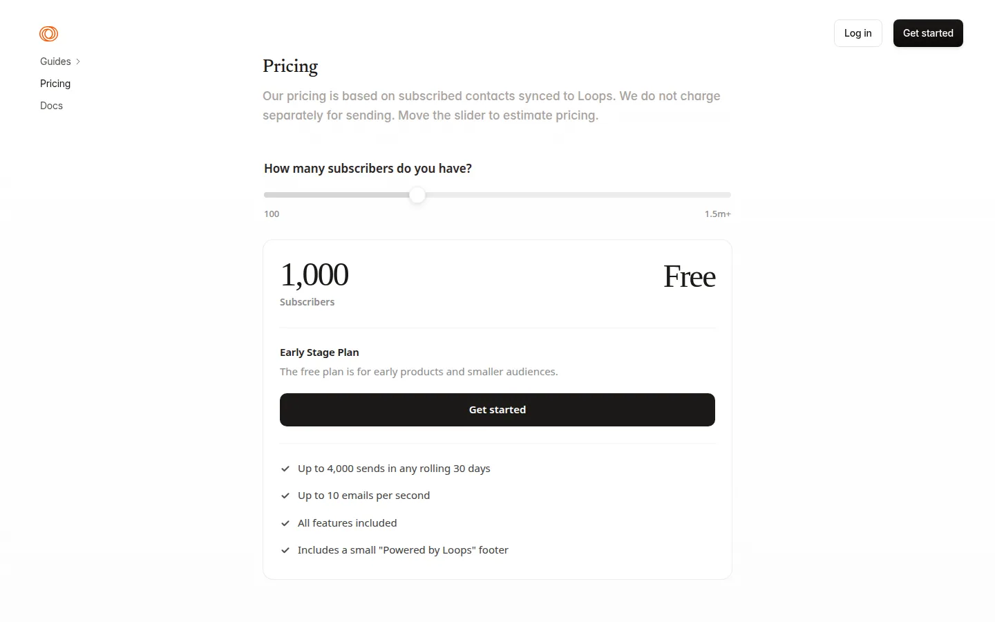This screenshot has width=995, height=622.
Task: Click the checkmark beside 10 emails per second
Action: [285, 496]
